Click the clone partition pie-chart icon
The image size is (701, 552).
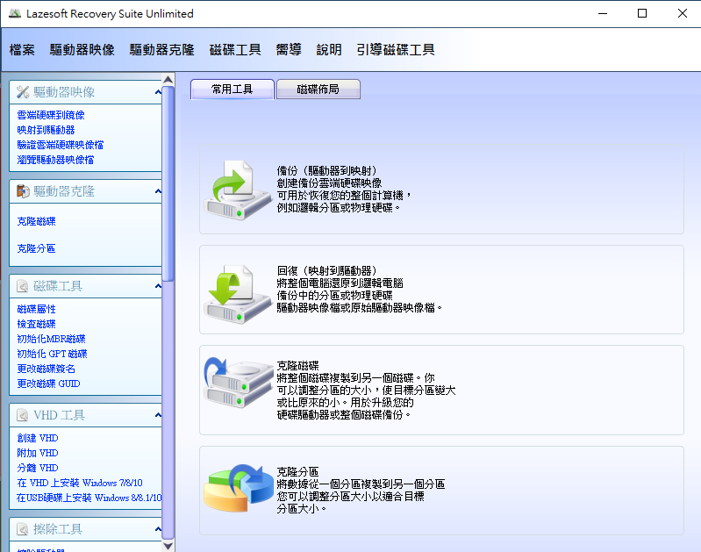coord(239,488)
